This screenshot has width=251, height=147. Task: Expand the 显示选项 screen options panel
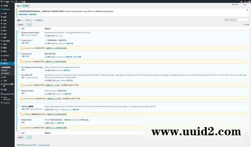(236, 5)
